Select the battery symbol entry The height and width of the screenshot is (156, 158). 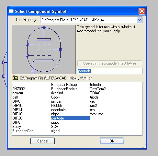point(17,93)
